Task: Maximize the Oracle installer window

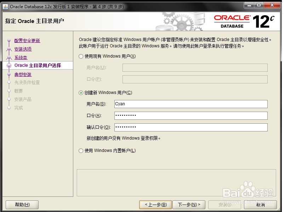Action: [259, 5]
